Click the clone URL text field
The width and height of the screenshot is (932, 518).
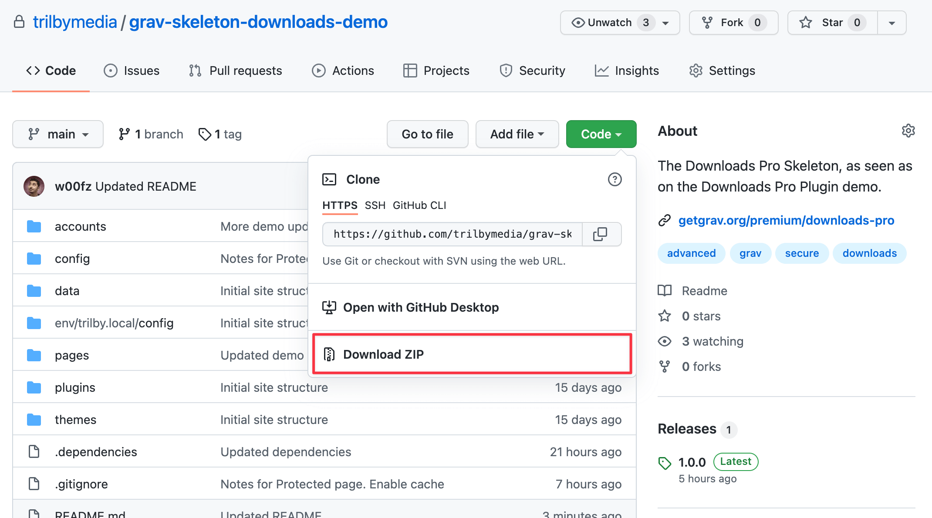(x=452, y=234)
